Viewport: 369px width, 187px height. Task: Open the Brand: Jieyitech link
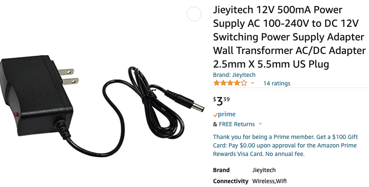(234, 75)
